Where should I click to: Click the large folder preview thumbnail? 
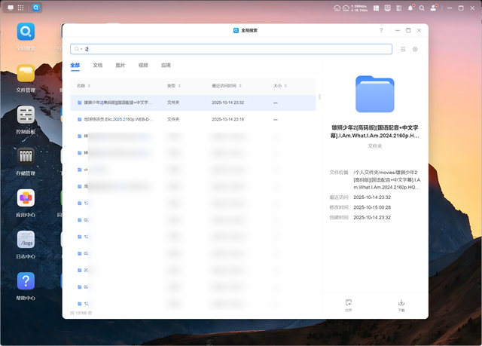375,93
